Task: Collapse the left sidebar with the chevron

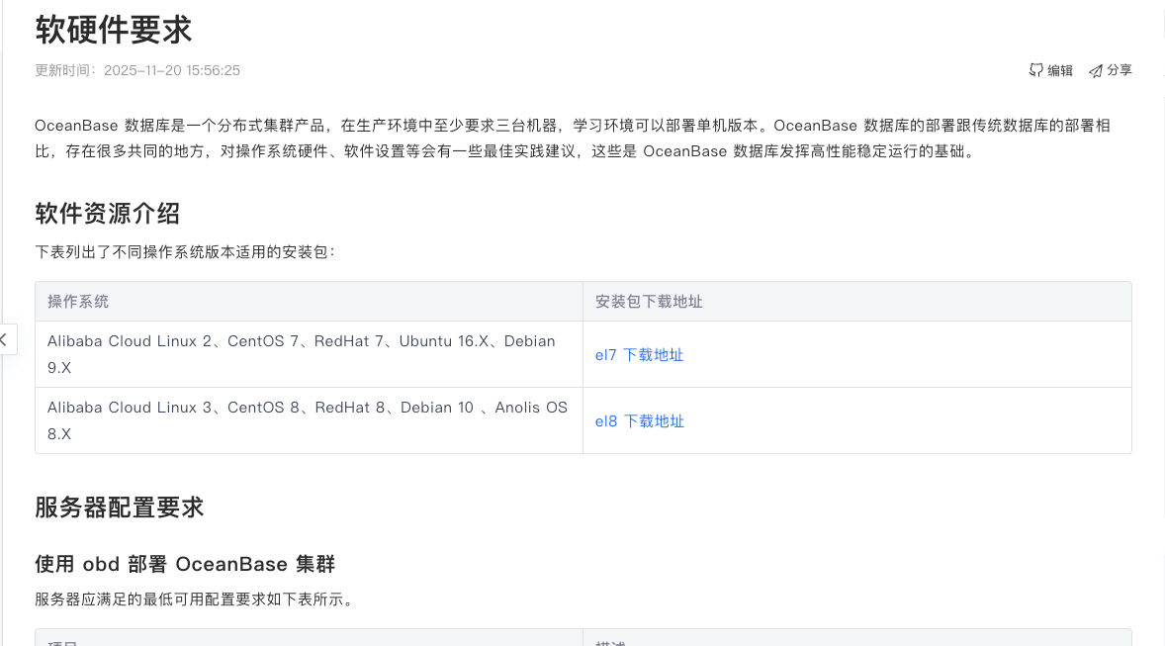Action: pos(5,339)
